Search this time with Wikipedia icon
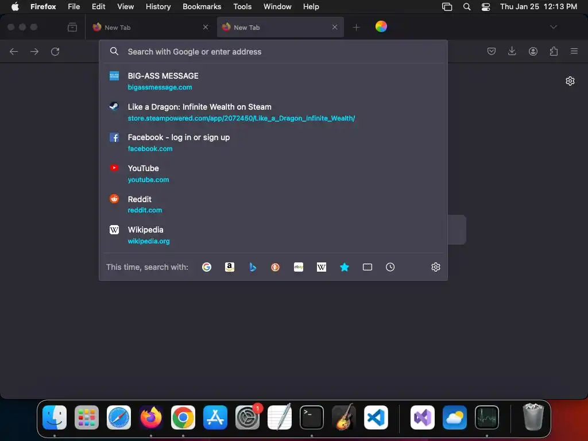 pos(322,267)
